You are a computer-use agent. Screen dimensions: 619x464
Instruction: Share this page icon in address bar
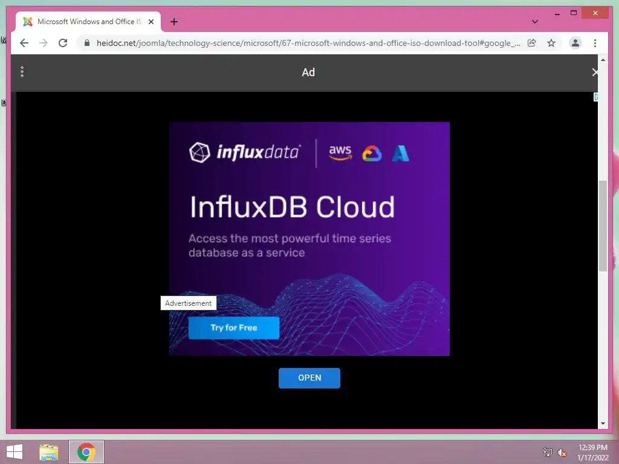tap(532, 43)
